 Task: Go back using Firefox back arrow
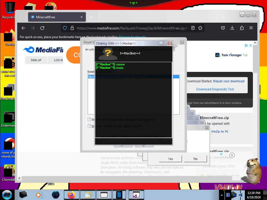pyautogui.click(x=23, y=28)
